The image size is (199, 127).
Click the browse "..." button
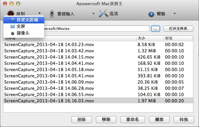coord(155,29)
